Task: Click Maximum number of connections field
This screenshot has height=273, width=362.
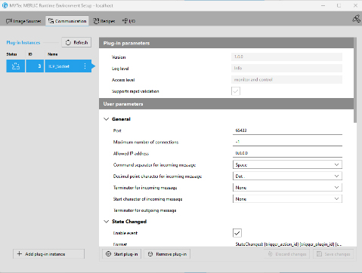Action: 287,142
